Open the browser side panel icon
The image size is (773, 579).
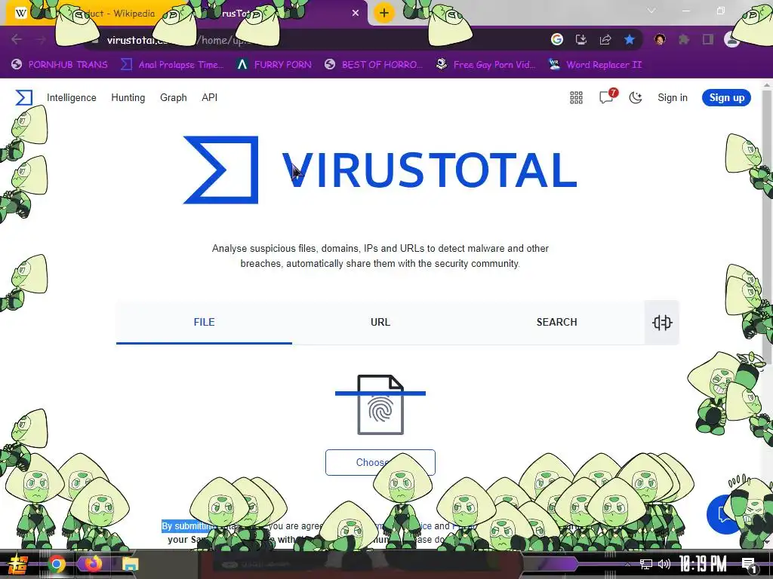[x=708, y=39]
